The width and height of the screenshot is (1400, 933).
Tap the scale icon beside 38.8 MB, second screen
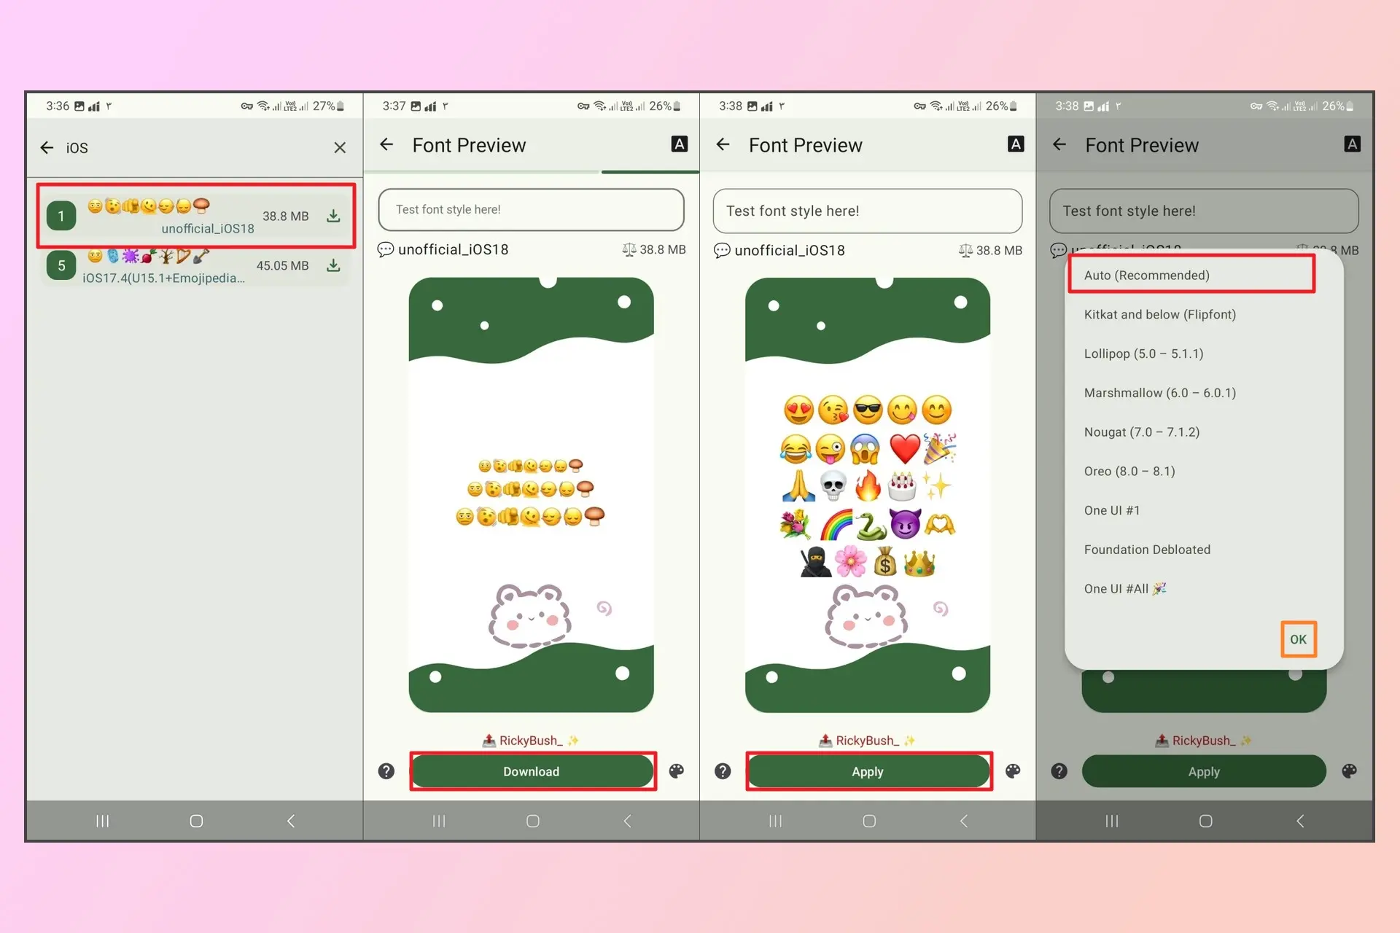coord(629,250)
